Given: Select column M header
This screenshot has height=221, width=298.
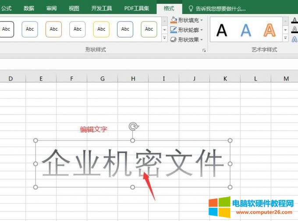Looking at the screenshot, I should [x=286, y=78].
